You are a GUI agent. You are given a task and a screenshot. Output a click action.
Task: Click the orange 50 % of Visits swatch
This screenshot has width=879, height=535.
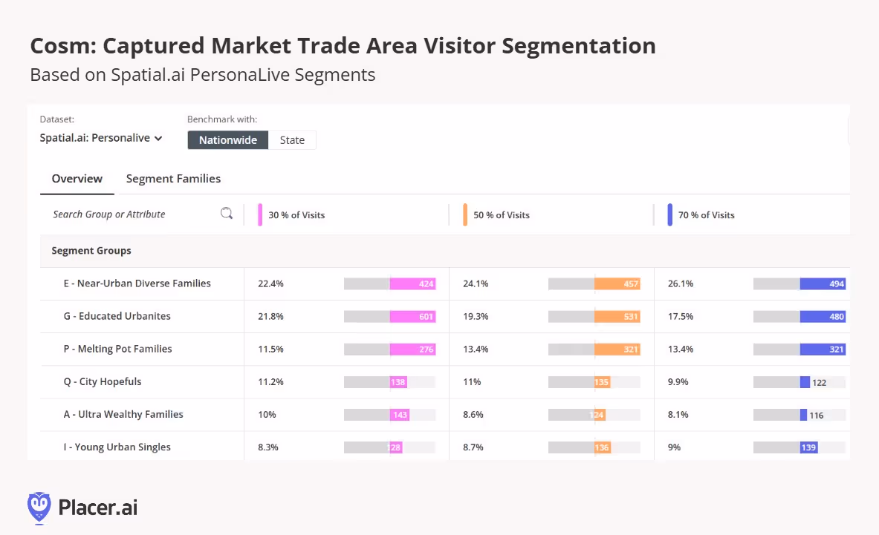click(465, 215)
